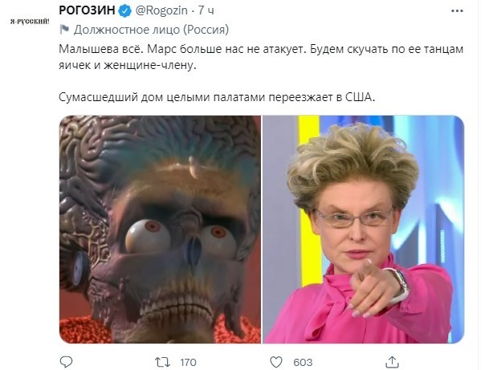The height and width of the screenshot is (370, 497).
Task: Click the sentence starting Будем скучать
Action: (387, 49)
